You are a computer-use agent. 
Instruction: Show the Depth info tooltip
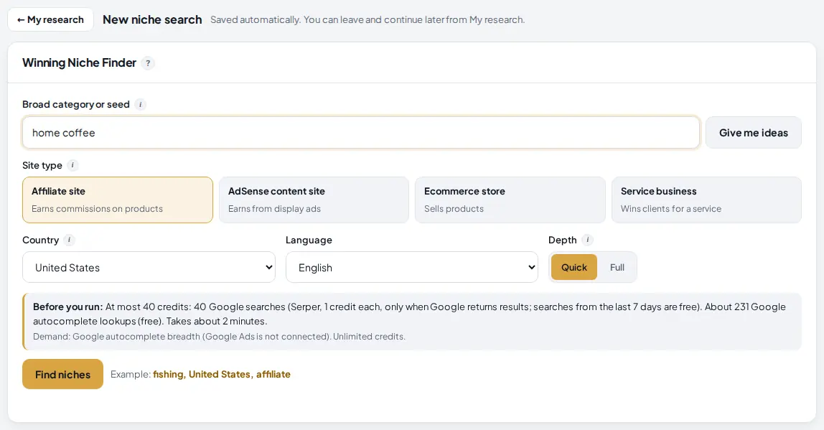tap(588, 240)
